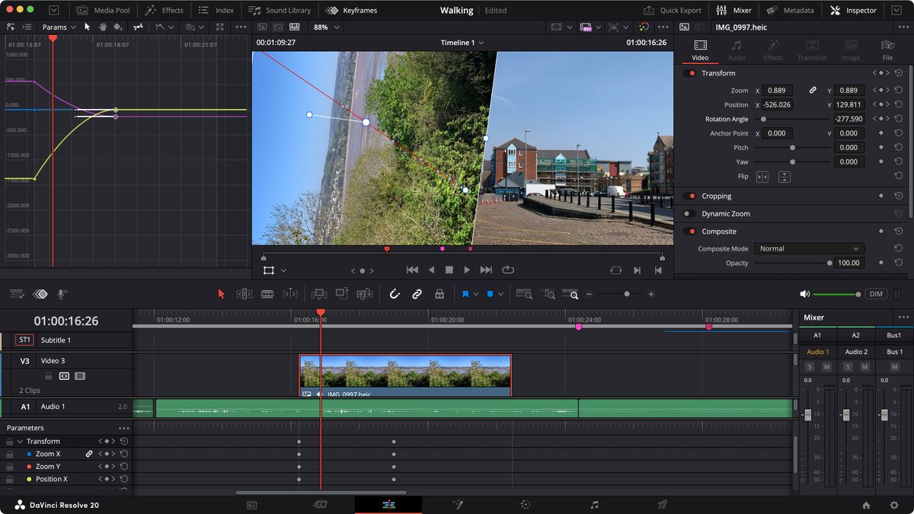Open the Composite Mode dropdown
This screenshot has width=914, height=514.
pyautogui.click(x=808, y=249)
